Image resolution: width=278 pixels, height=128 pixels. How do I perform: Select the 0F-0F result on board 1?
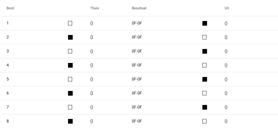[x=137, y=23]
